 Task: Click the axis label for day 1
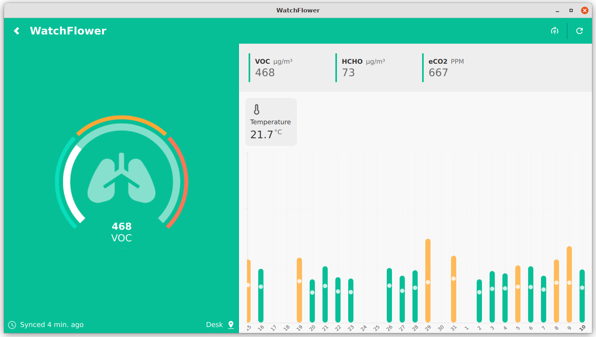(x=466, y=328)
